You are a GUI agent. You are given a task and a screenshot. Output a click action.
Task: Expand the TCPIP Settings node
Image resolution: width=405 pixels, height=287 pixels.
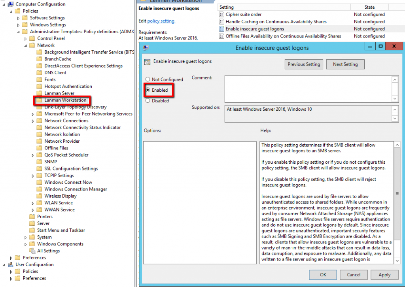click(x=33, y=176)
